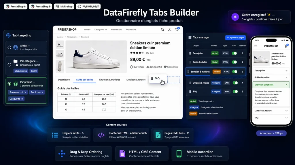Toggle Actif switch for FAQ row
Screen dimensions: 295x165
point(235,92)
